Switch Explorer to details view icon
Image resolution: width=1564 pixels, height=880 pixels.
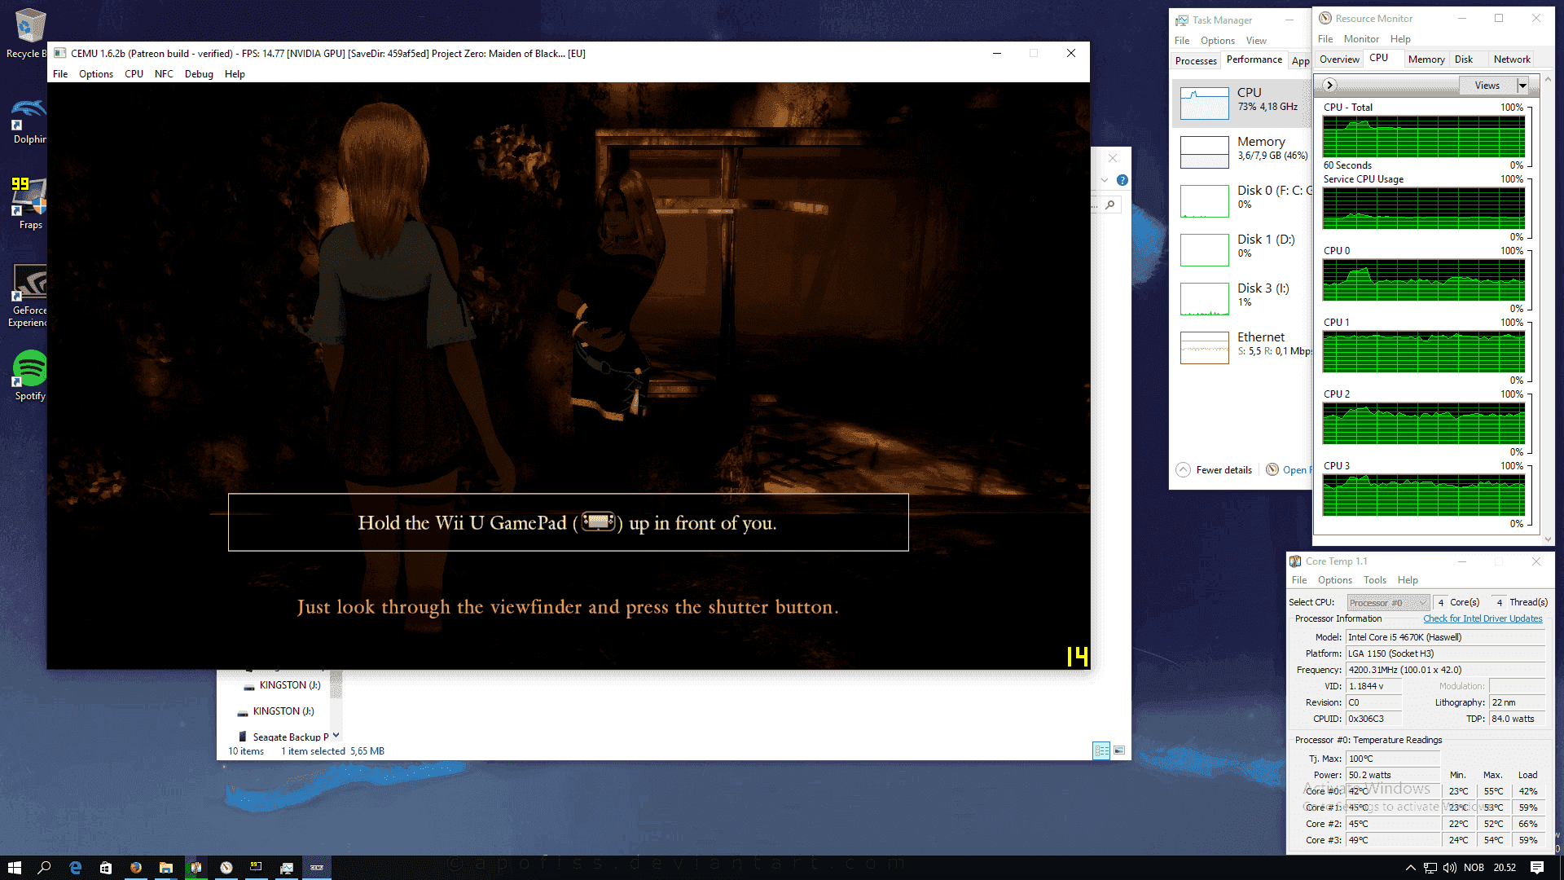[x=1101, y=750]
